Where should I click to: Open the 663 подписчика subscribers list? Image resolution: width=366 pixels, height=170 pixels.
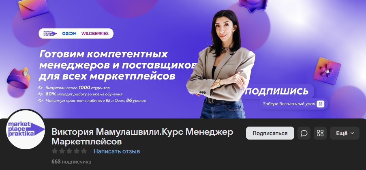point(71,161)
